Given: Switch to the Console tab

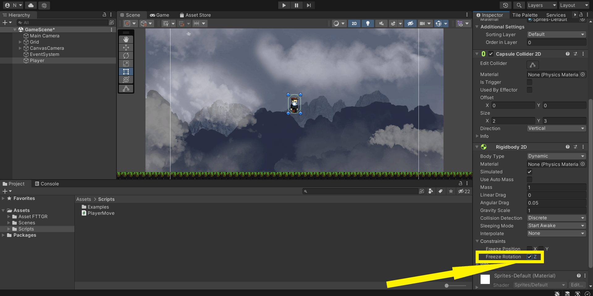Looking at the screenshot, I should click(47, 184).
